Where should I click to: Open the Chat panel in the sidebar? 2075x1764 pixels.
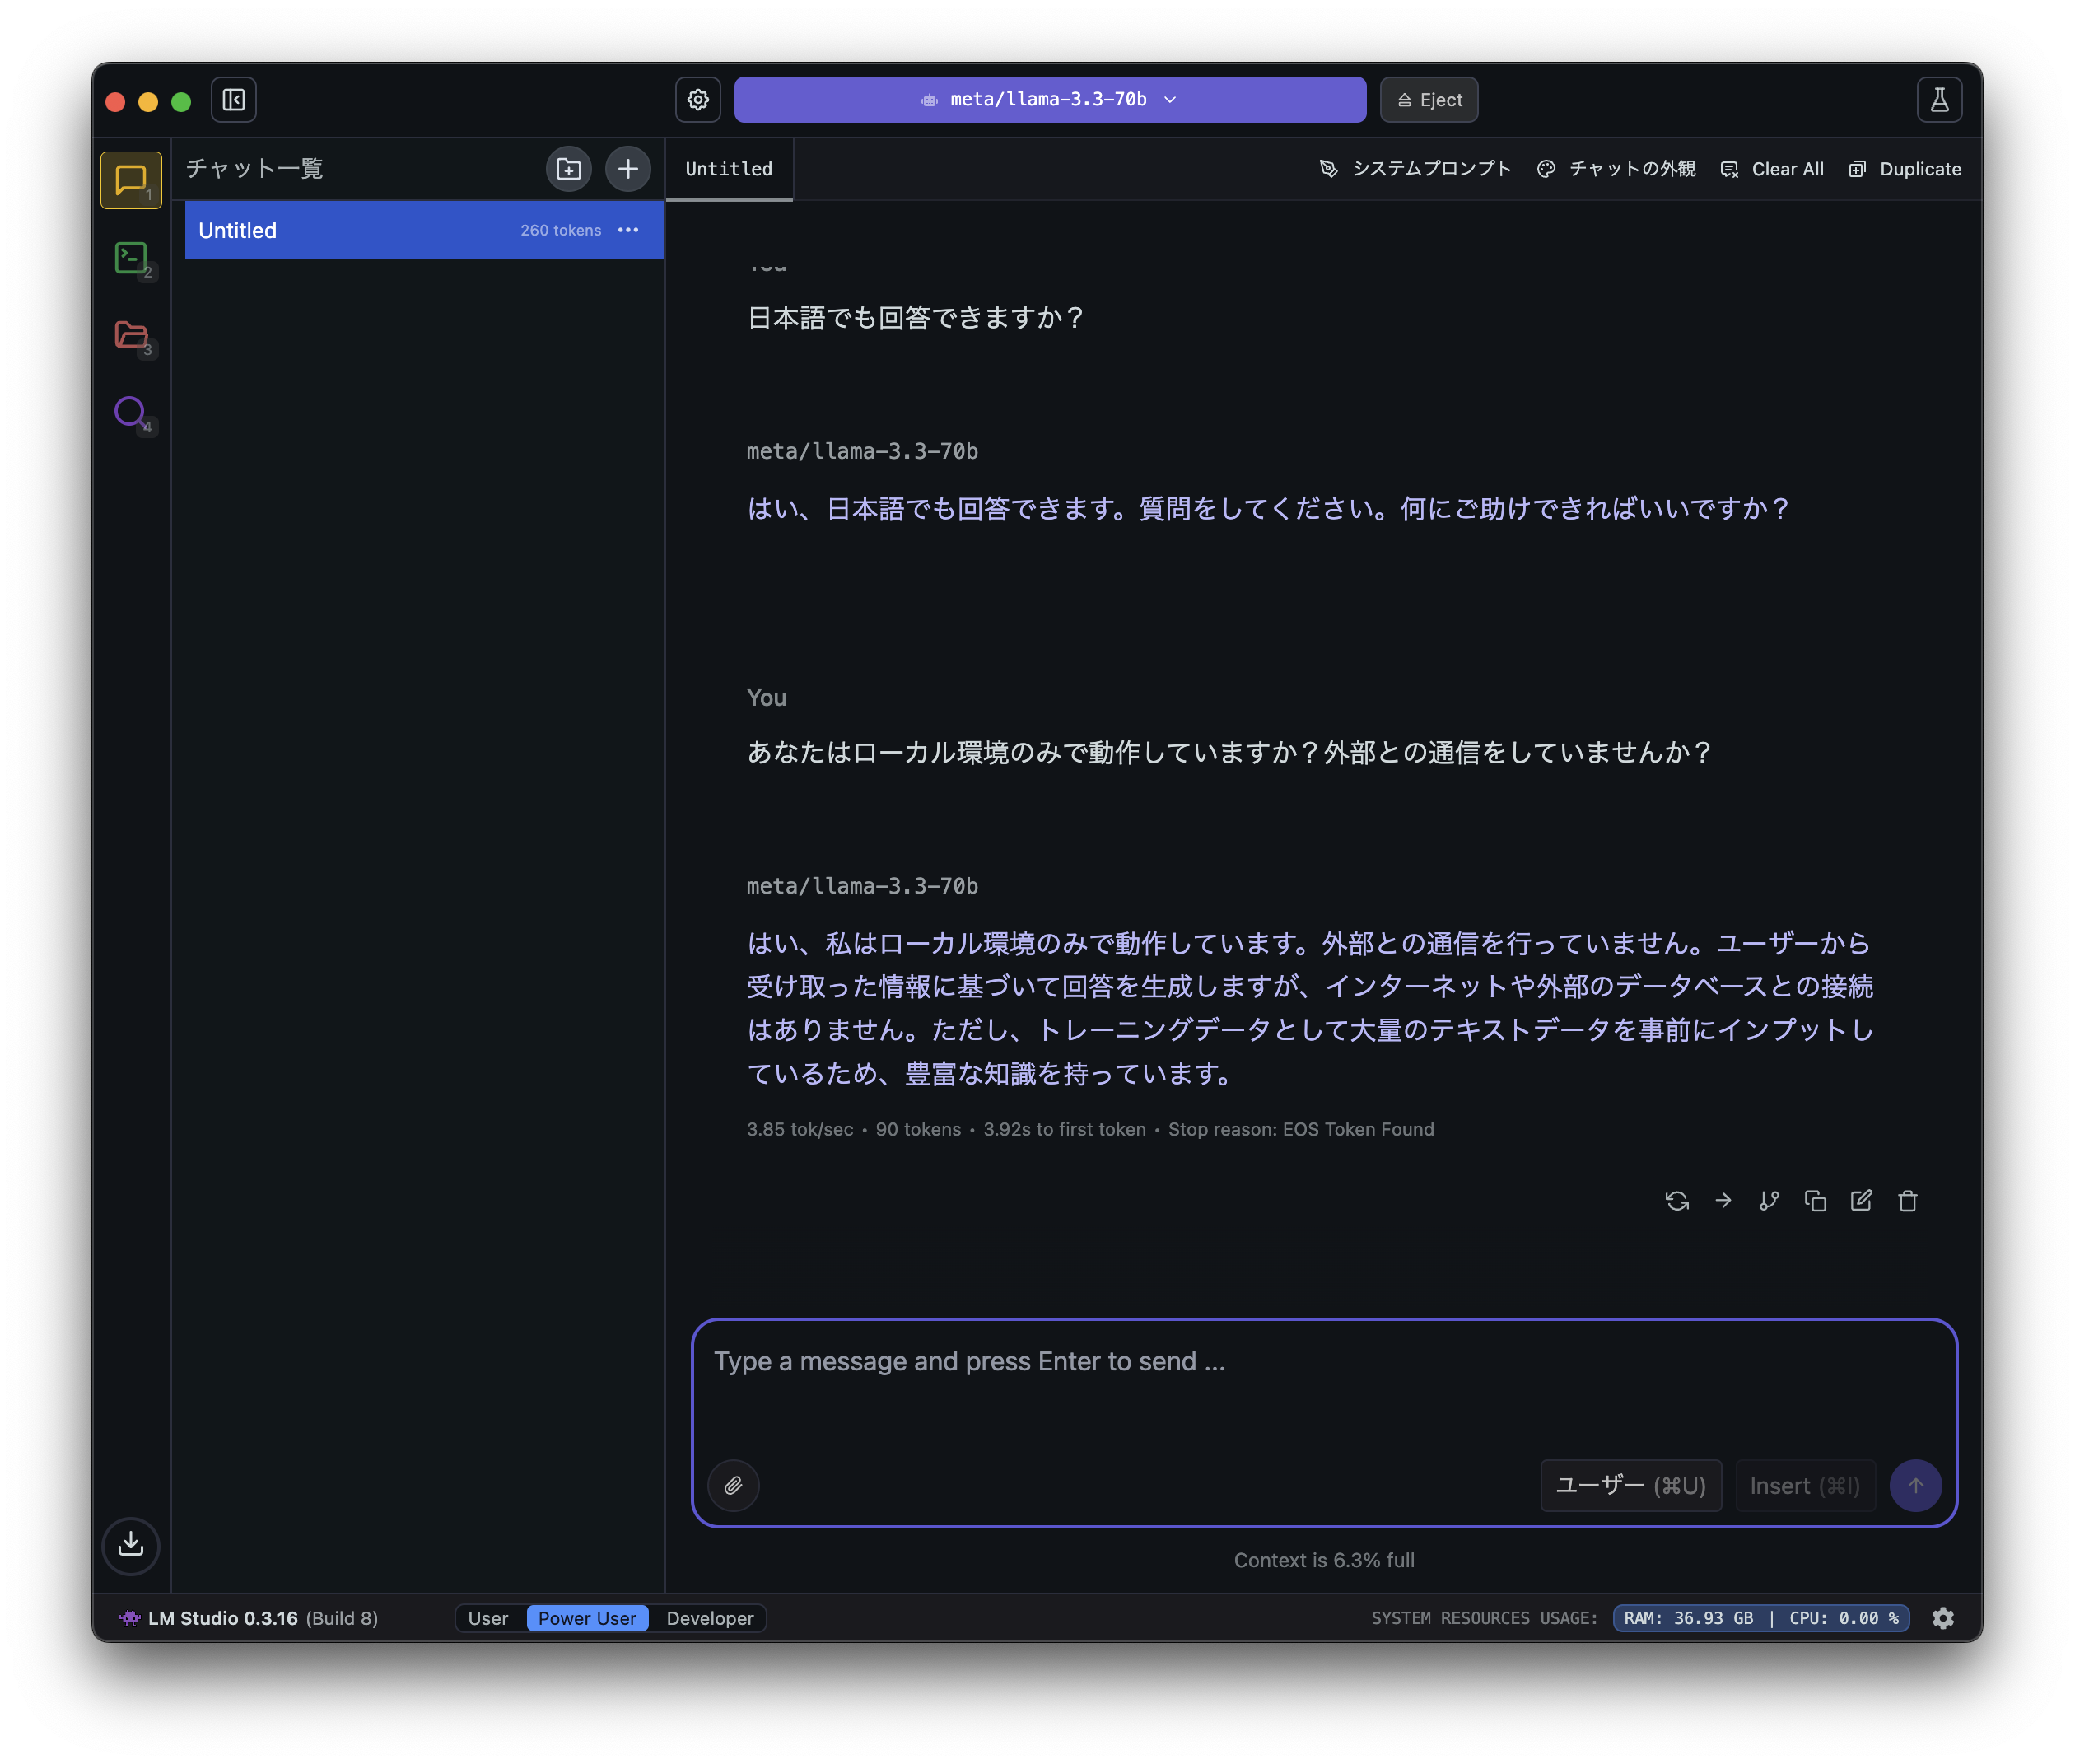[x=130, y=180]
